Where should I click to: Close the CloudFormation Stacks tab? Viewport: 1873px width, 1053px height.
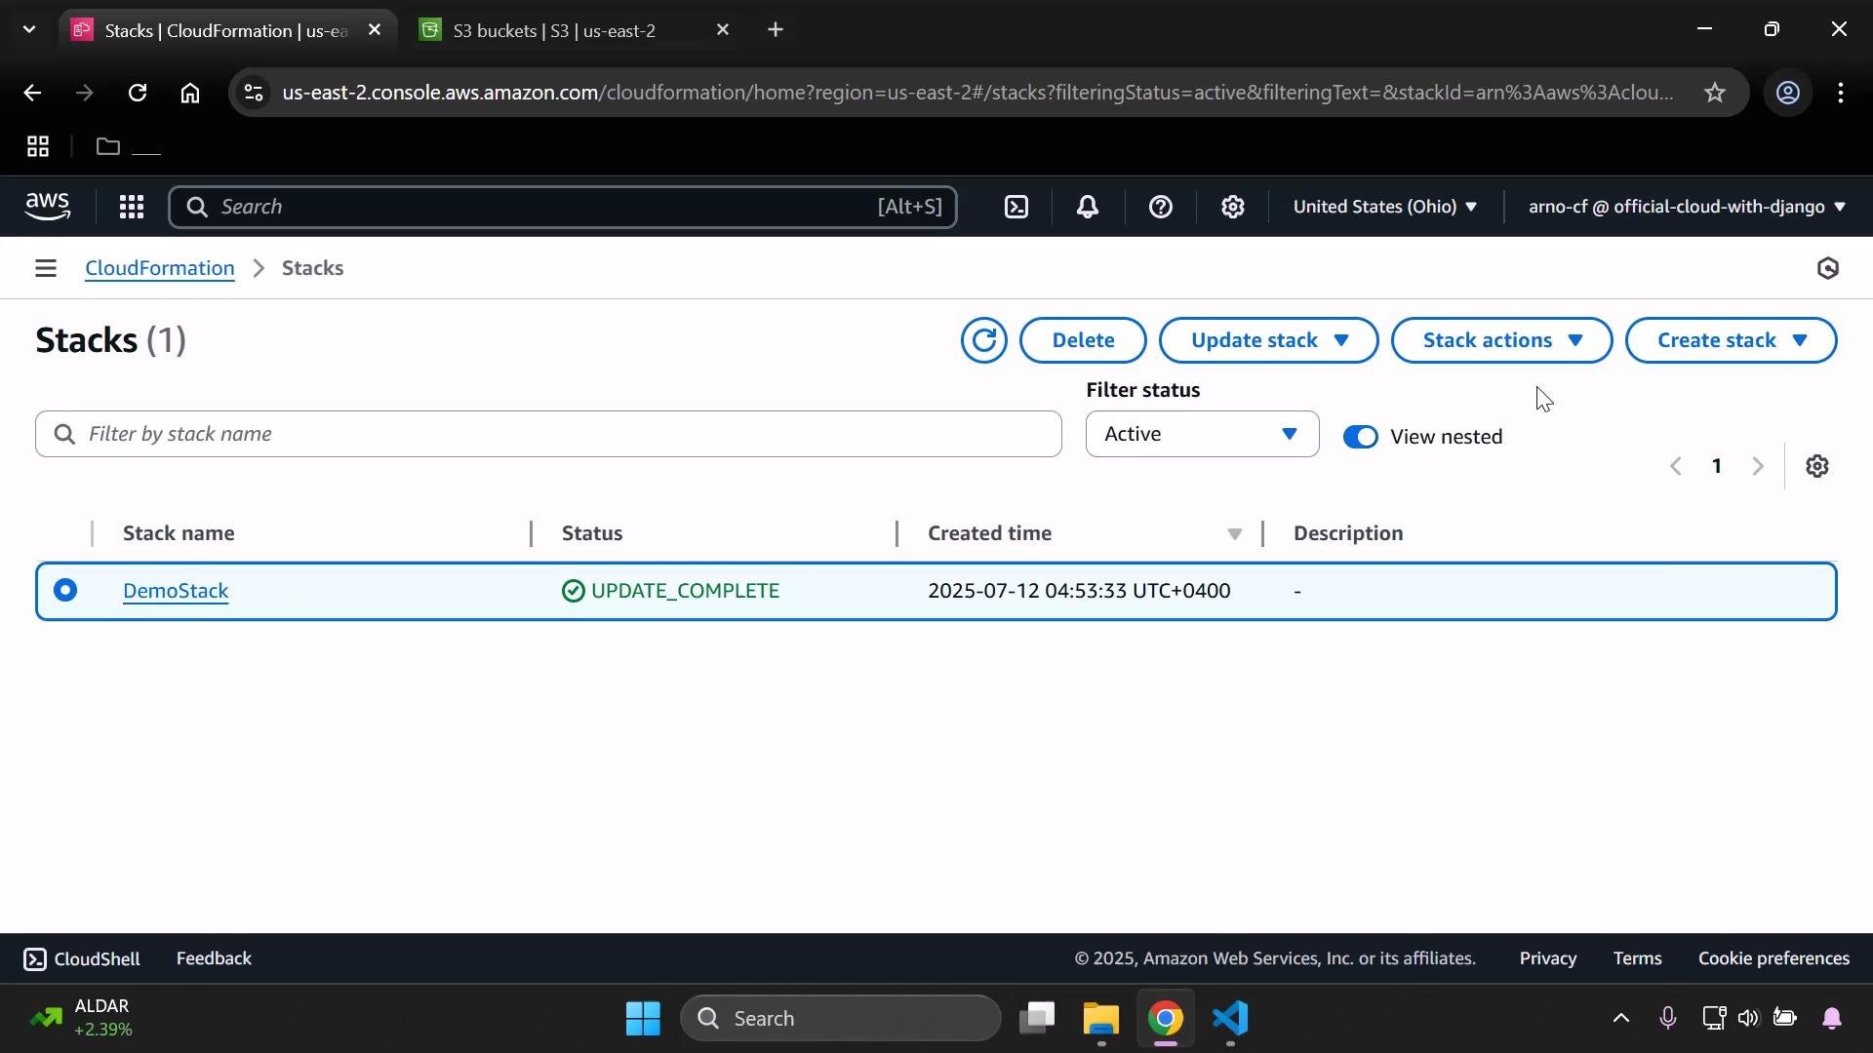[375, 30]
